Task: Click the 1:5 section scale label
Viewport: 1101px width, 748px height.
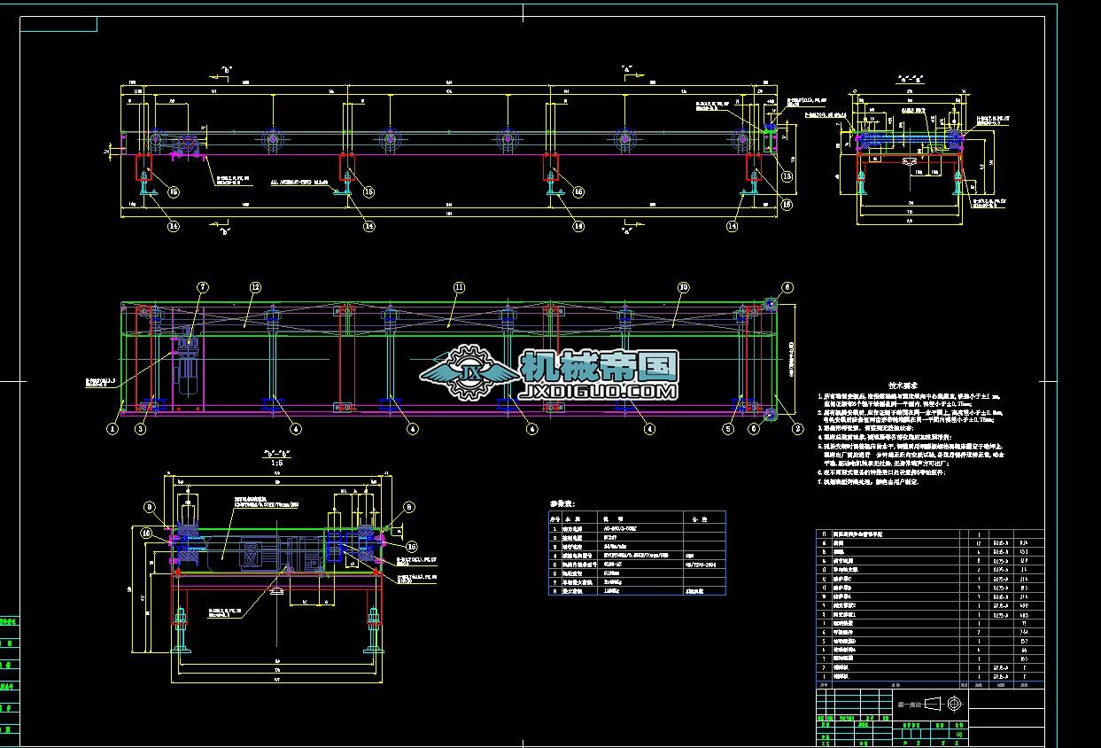Action: [279, 461]
